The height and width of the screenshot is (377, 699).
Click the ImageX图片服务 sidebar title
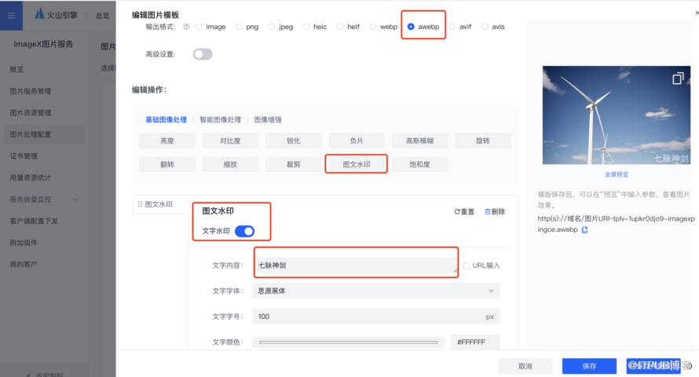pos(43,44)
